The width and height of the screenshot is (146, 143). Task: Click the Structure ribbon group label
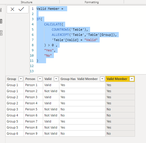pos(27,2)
